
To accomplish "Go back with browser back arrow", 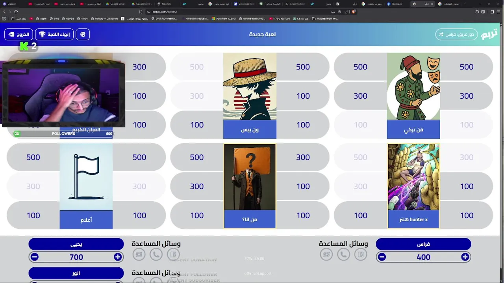I will click(4, 12).
